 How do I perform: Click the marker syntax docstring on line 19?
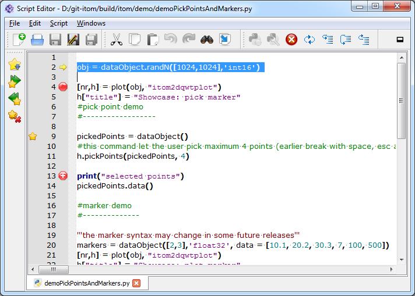(x=188, y=235)
